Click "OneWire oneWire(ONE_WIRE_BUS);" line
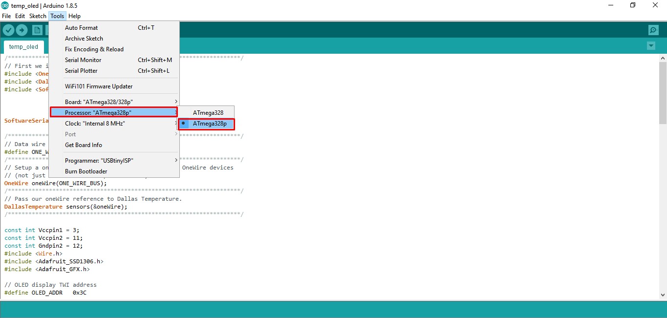The width and height of the screenshot is (667, 318). (56, 183)
